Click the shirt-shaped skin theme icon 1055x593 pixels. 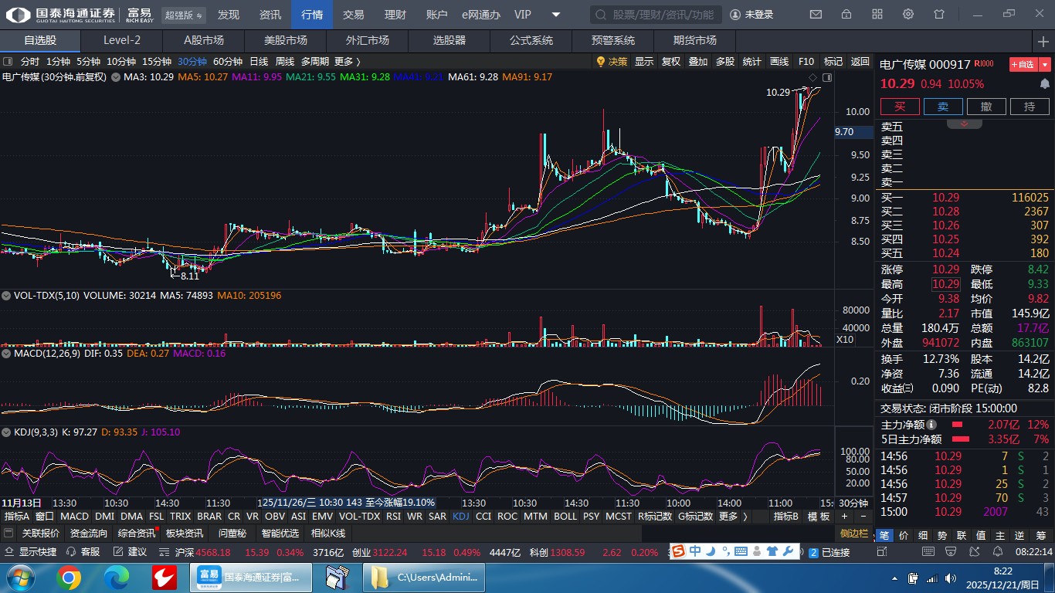939,15
